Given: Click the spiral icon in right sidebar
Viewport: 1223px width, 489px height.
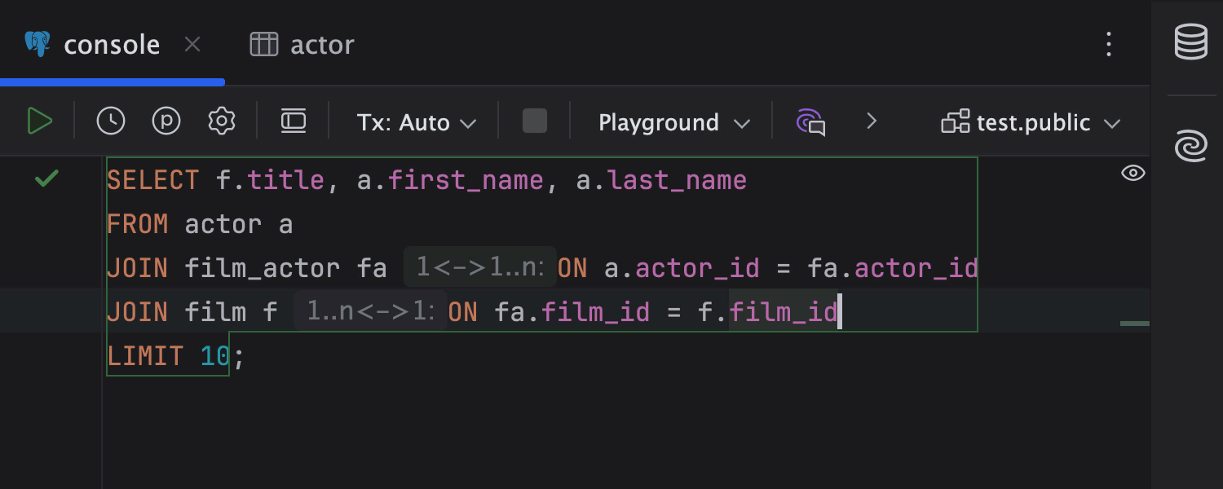Looking at the screenshot, I should (x=1190, y=147).
